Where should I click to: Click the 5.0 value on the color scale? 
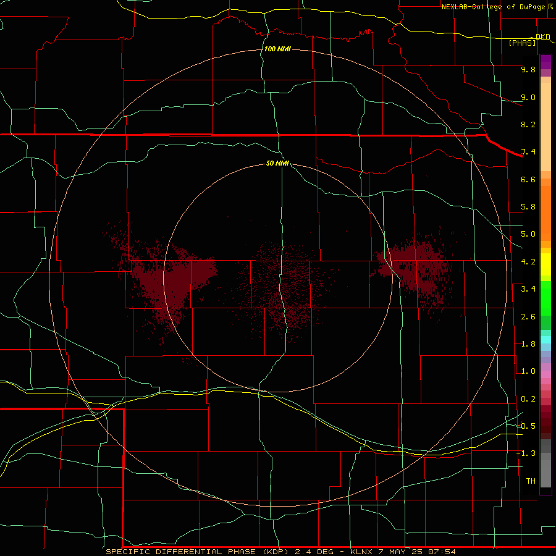coord(528,234)
